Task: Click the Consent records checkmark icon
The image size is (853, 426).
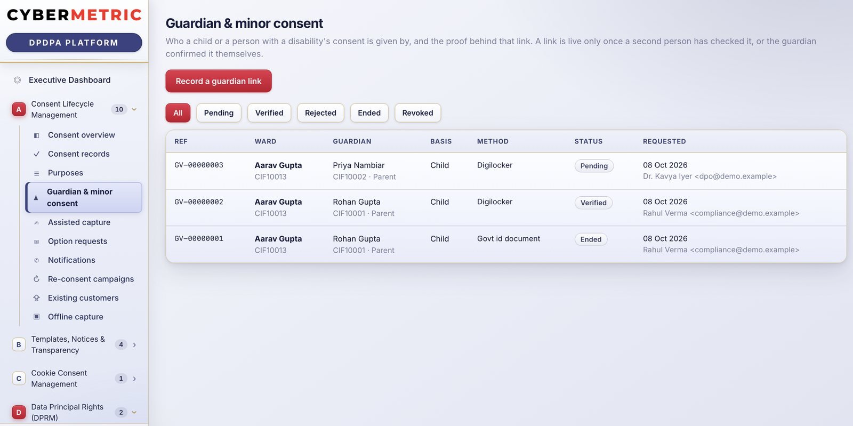Action: (x=37, y=154)
